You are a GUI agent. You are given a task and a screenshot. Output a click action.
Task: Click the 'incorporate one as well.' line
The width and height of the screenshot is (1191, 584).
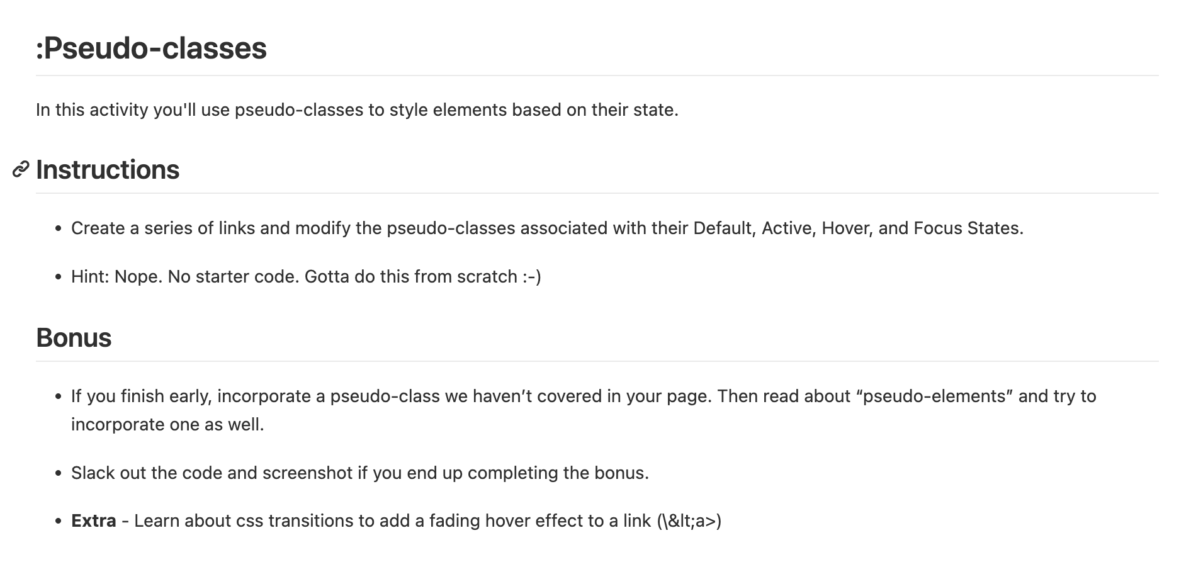coord(167,424)
